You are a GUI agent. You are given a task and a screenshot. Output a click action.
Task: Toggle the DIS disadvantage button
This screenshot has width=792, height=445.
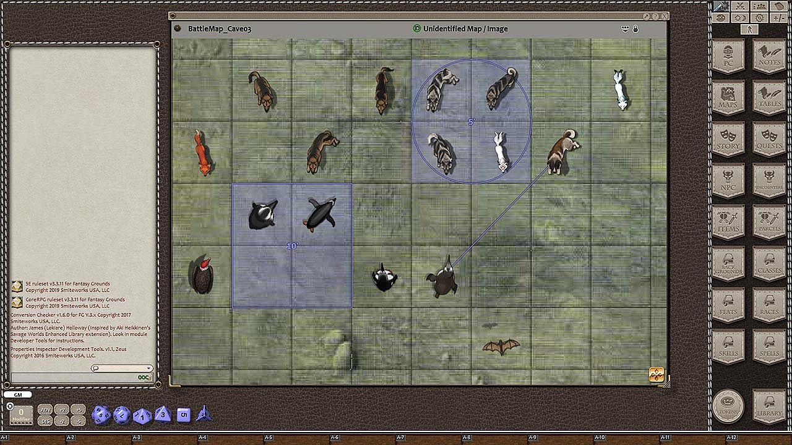tap(45, 421)
